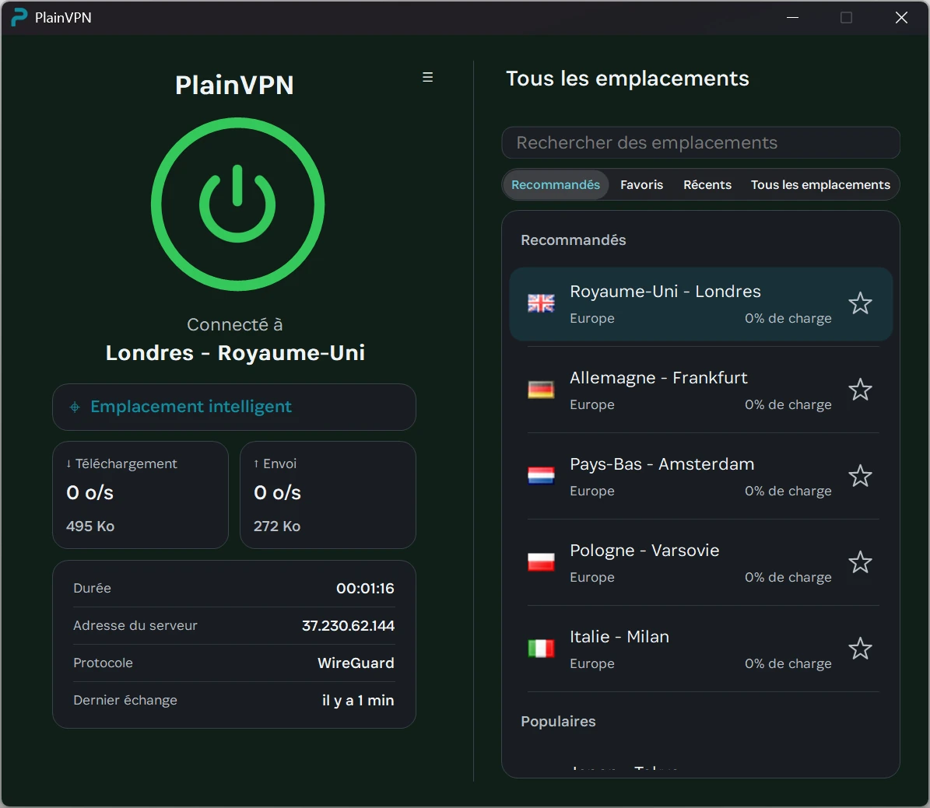The height and width of the screenshot is (808, 930).
Task: Click the 272 Ko upload total
Action: click(277, 526)
